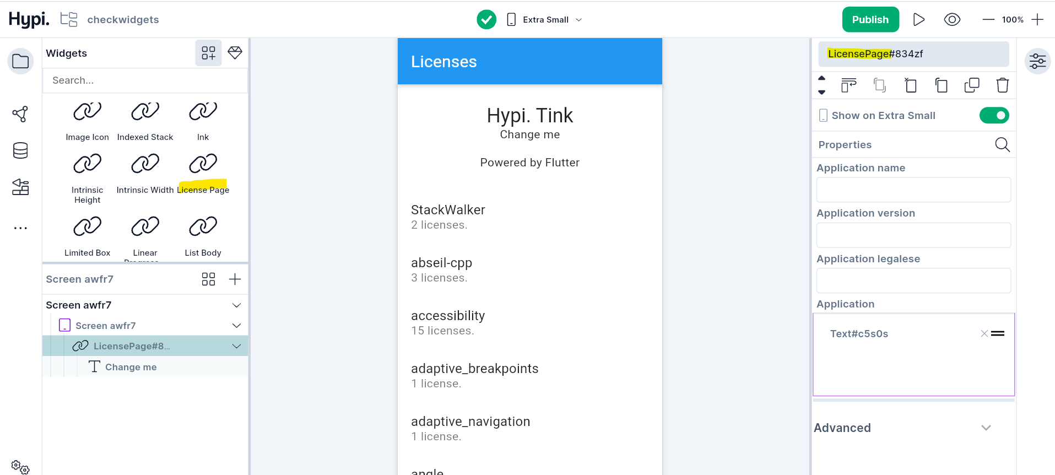Expand the Advanced section
This screenshot has width=1055, height=475.
click(986, 428)
